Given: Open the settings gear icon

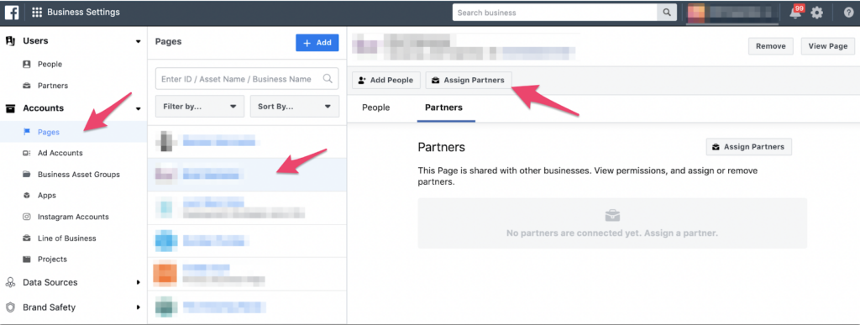Looking at the screenshot, I should point(817,13).
